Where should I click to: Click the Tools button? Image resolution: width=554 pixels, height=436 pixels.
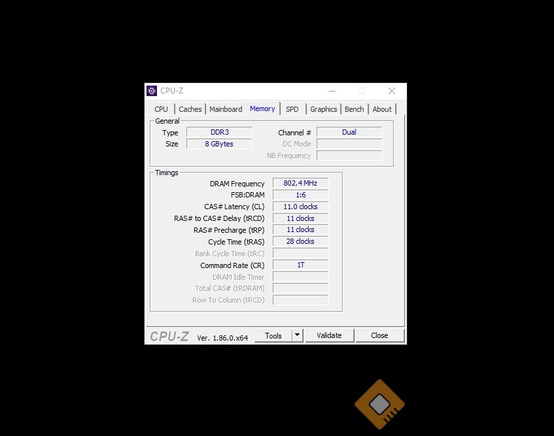pyautogui.click(x=273, y=336)
